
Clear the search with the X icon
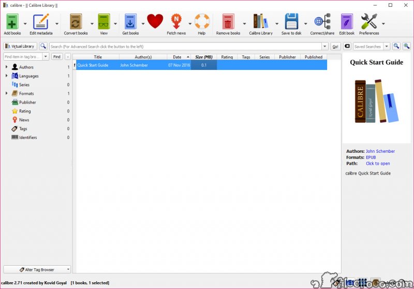coord(347,46)
